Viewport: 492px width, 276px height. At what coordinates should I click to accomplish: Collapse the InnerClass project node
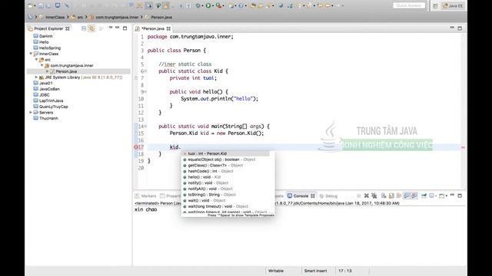click(x=31, y=54)
